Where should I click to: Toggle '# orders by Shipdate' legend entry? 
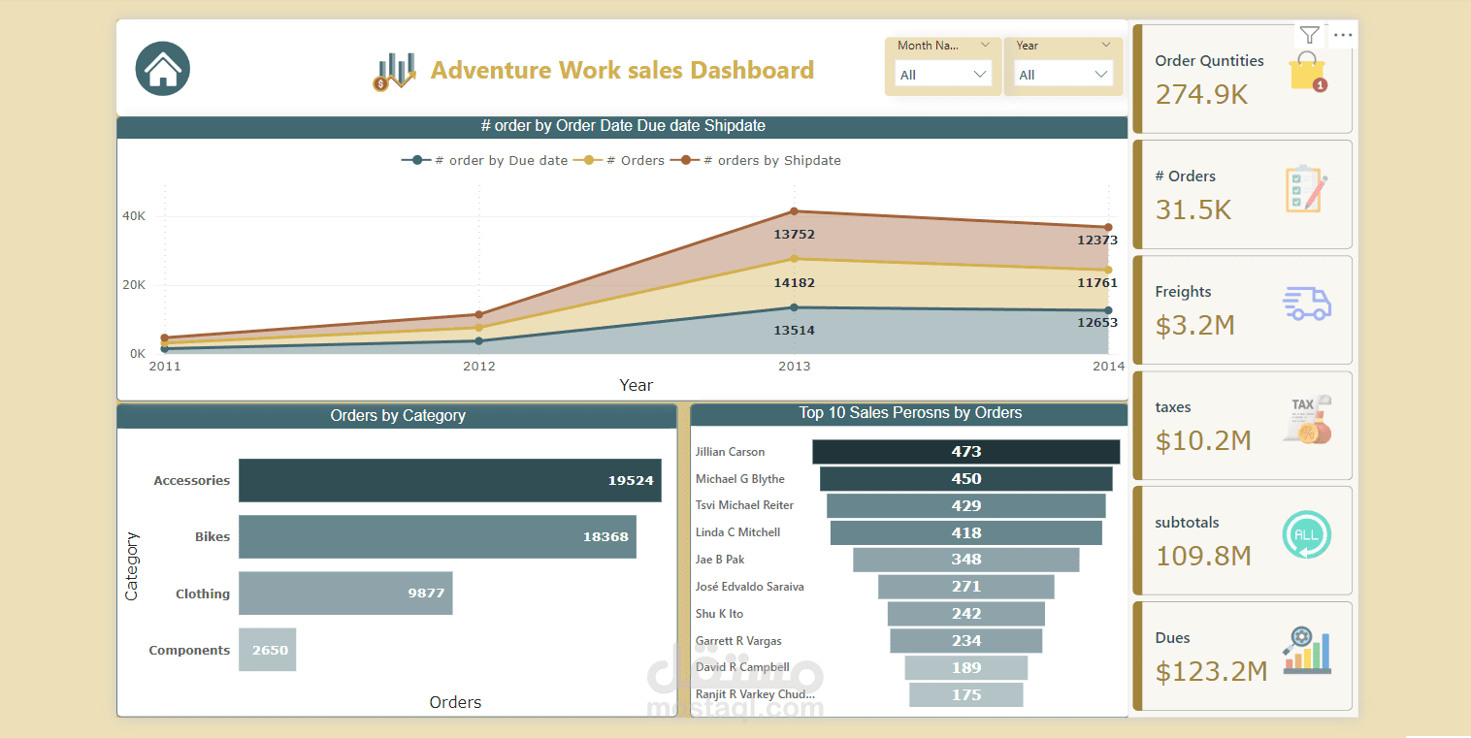pyautogui.click(x=755, y=160)
